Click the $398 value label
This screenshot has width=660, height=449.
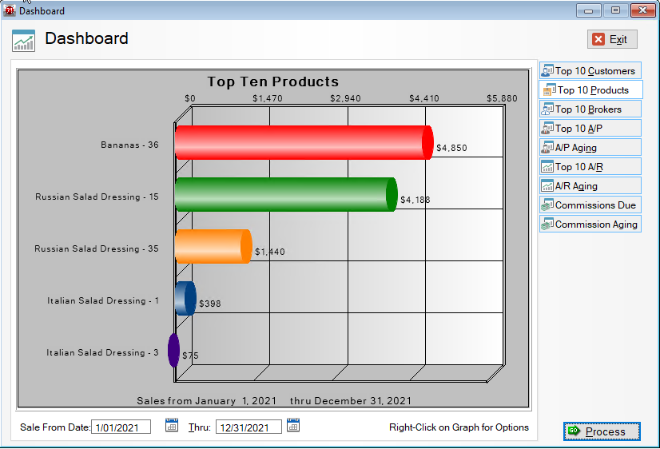point(210,304)
